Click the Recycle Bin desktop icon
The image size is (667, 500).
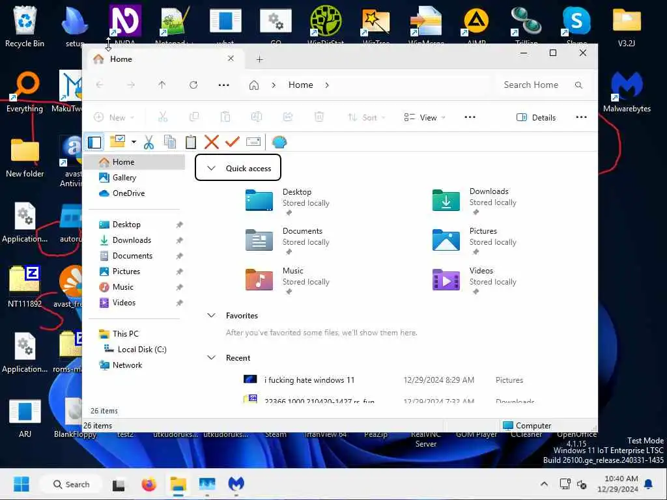click(x=25, y=26)
